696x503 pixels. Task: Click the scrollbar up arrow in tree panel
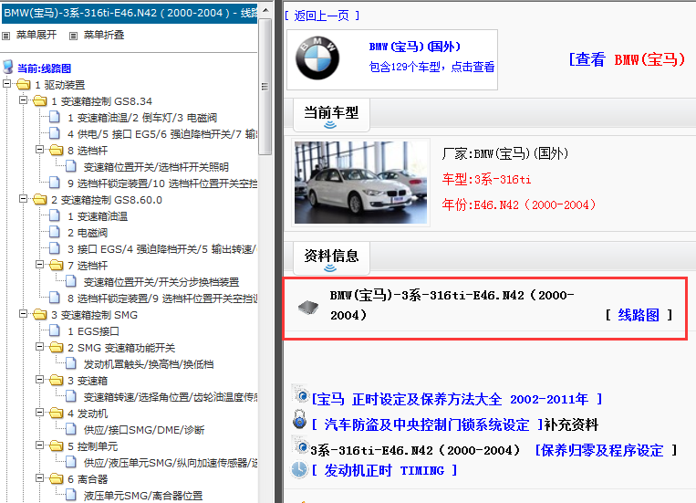point(265,10)
